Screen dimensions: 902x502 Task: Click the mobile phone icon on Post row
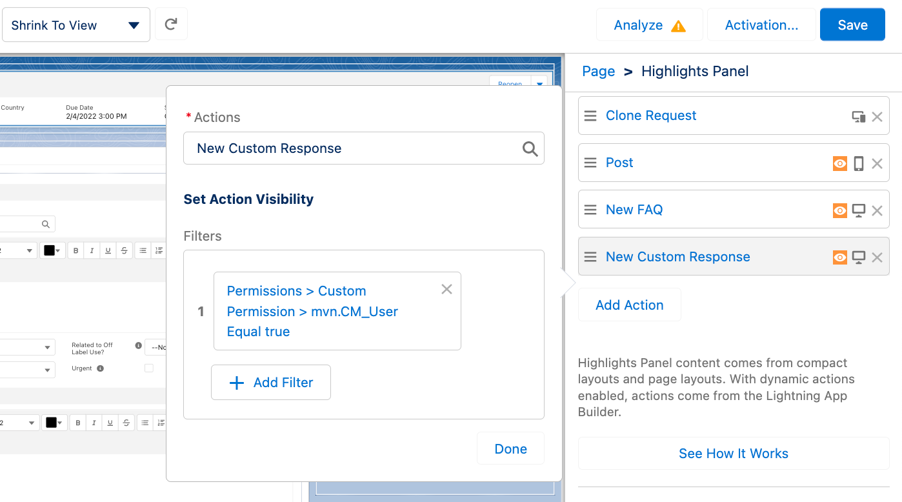[x=858, y=164]
